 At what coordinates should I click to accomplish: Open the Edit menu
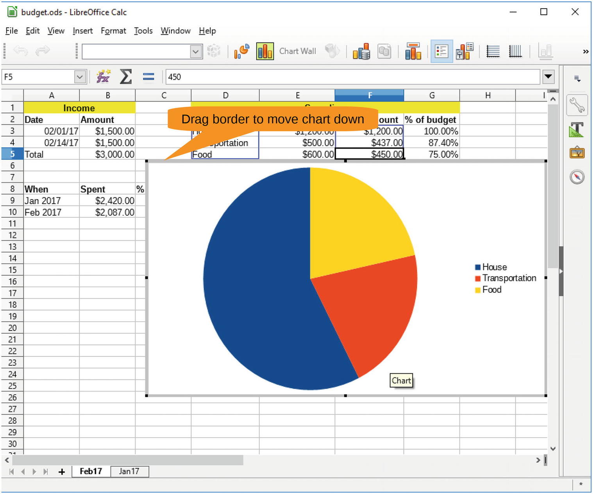click(32, 30)
